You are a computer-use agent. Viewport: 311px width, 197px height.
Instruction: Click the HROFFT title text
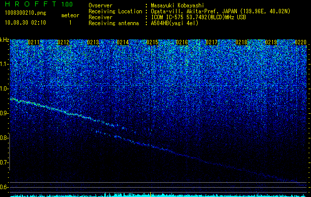(31, 4)
